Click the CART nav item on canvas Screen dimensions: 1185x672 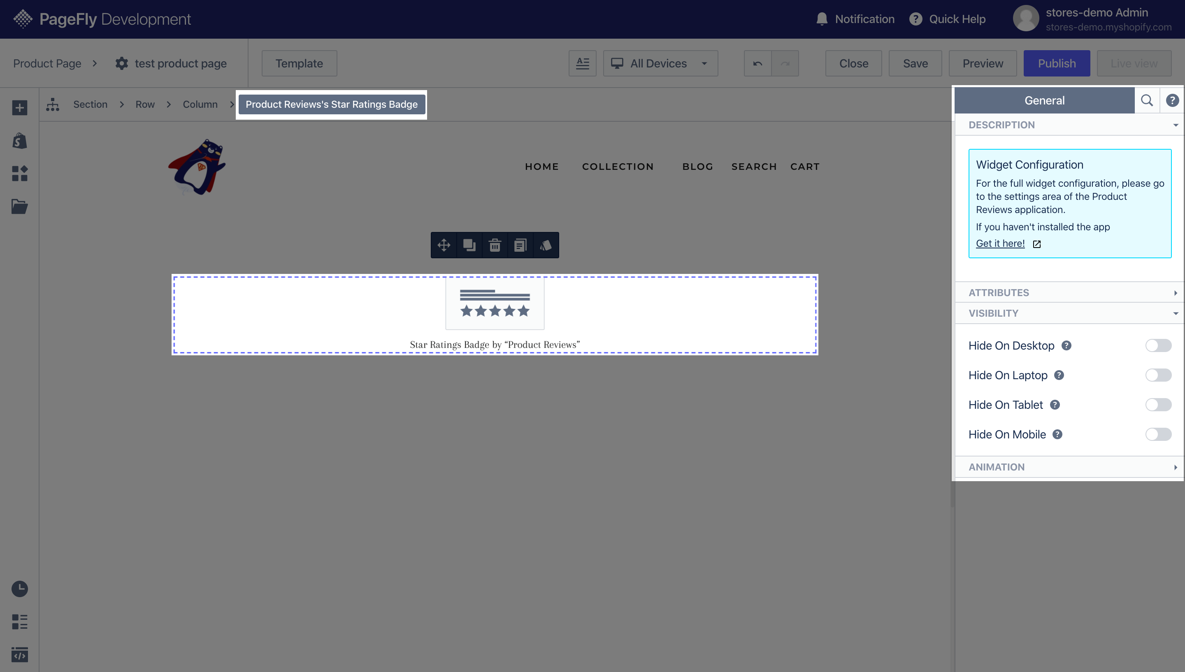(805, 166)
